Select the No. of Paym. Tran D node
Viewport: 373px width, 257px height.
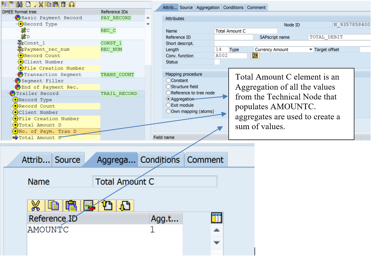(x=48, y=131)
